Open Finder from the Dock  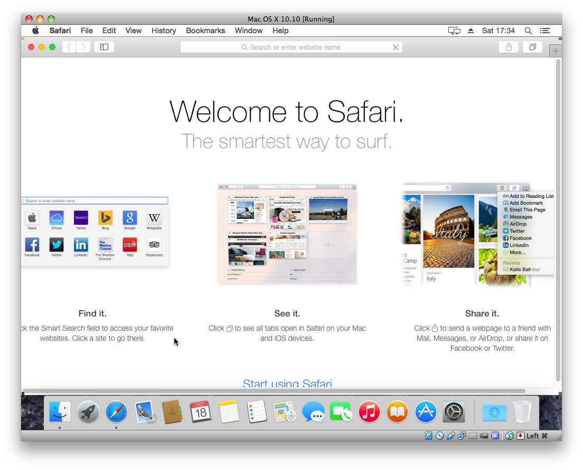coord(60,411)
